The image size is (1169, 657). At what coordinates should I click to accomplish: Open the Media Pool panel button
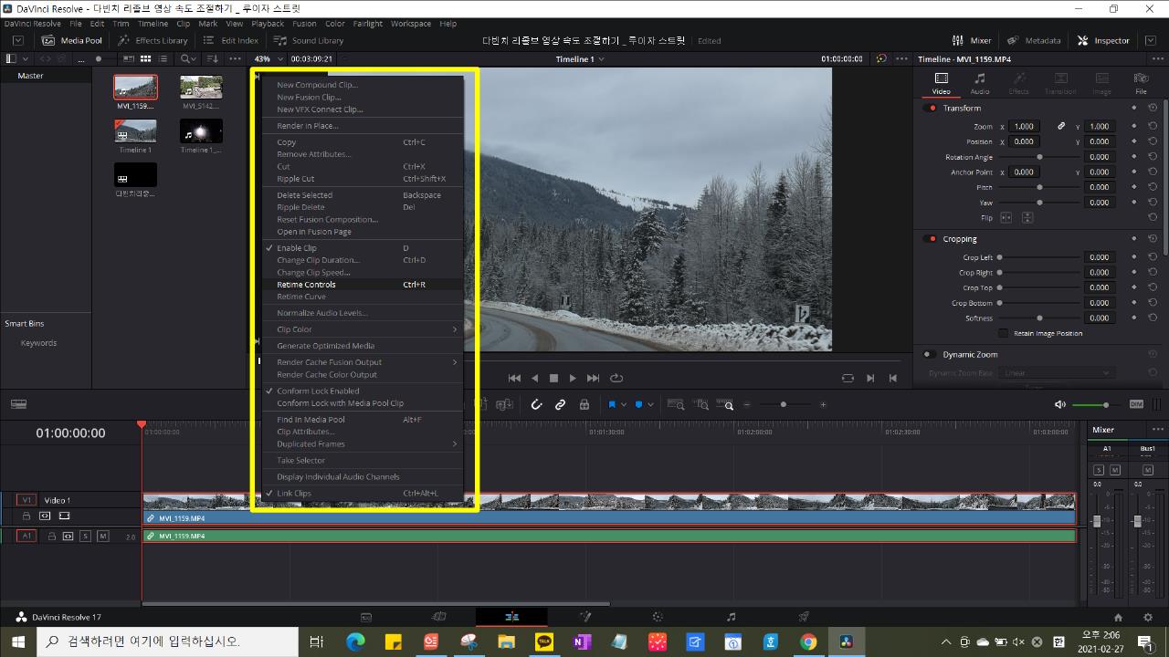coord(73,40)
